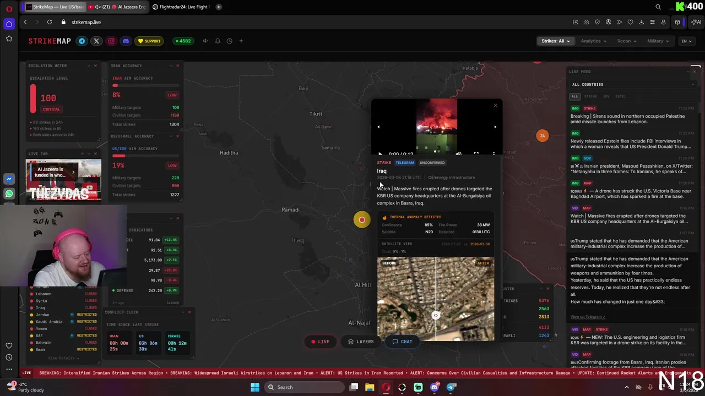Screen dimensions: 705x396
Task: Open Windows Start menu
Action: (x=255, y=387)
